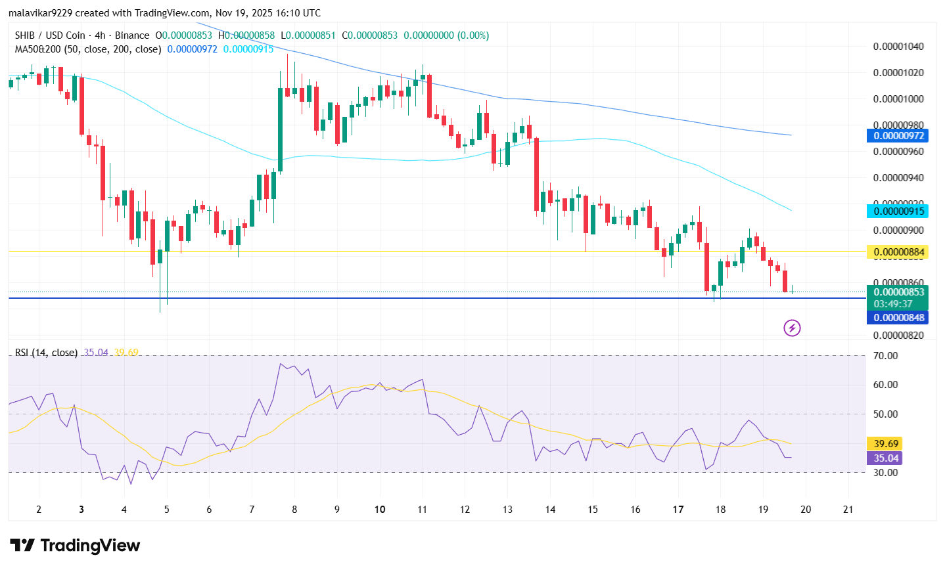
Task: Click date 10 on the time axis
Action: [380, 510]
